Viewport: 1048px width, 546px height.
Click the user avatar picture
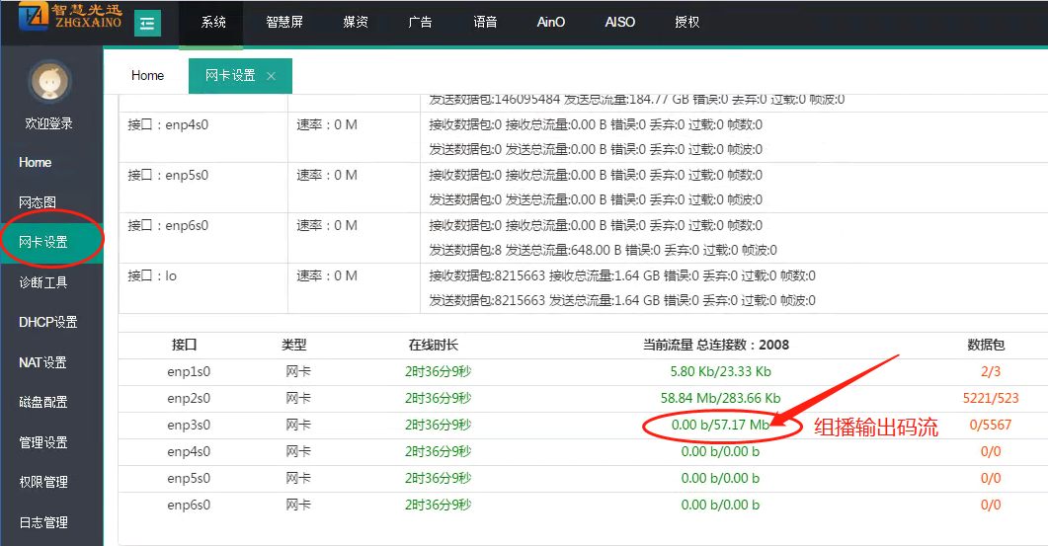tap(49, 81)
